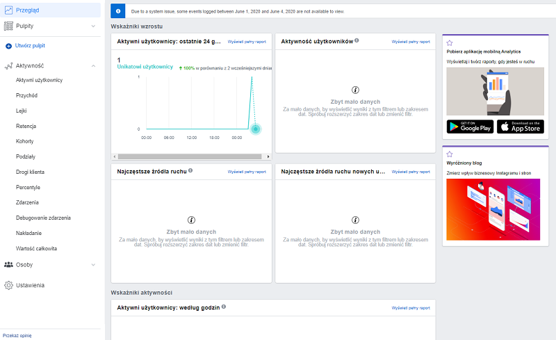
Task: Click info icon beside według godzin title
Action: 224,307
